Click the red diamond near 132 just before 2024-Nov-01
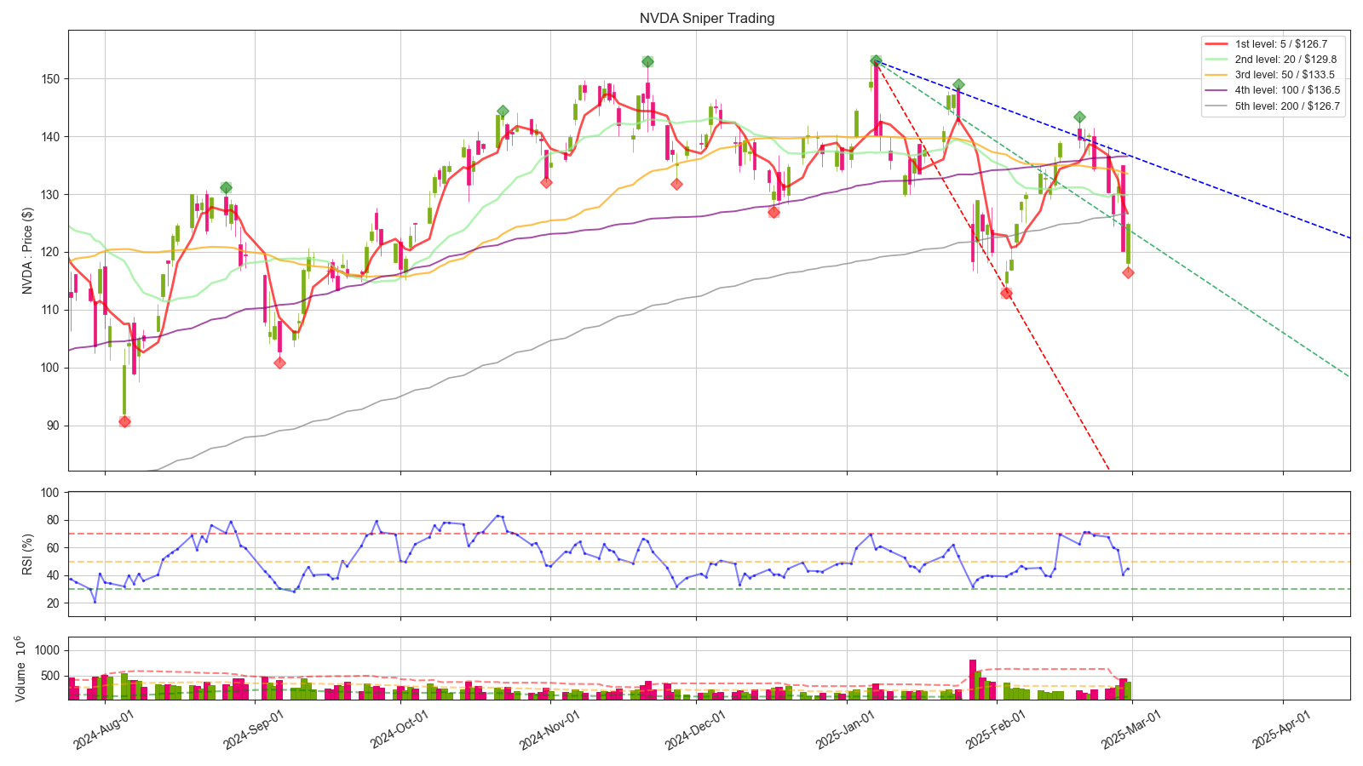This screenshot has width=1363, height=766. 546,182
